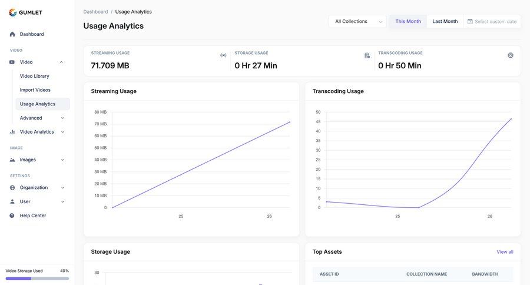Expand the Video Analytics chevron
This screenshot has height=285, width=530.
(x=62, y=132)
